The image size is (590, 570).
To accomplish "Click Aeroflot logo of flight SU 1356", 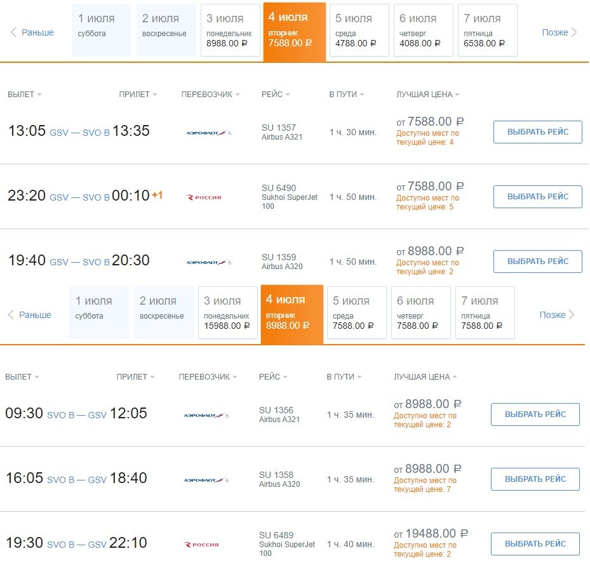I will tap(206, 415).
